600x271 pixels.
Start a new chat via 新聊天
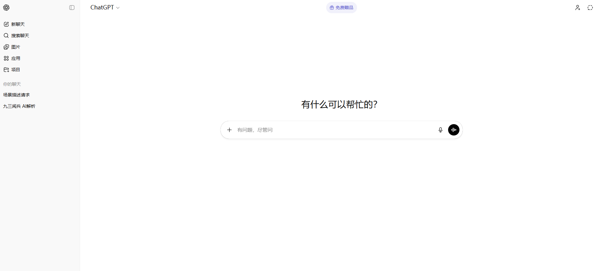(18, 24)
